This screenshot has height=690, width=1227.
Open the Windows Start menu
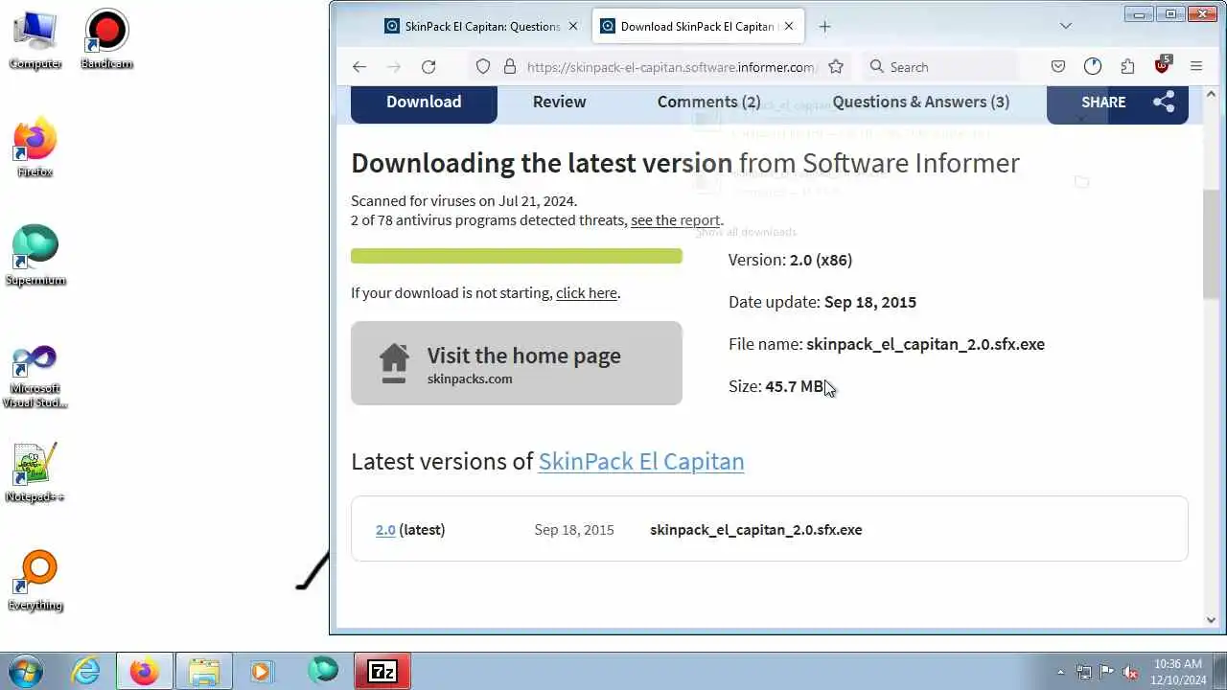click(x=26, y=671)
